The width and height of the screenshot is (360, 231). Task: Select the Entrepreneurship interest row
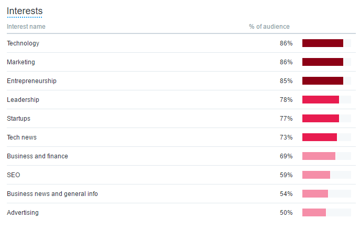click(181, 81)
